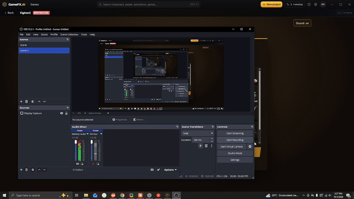Toggle Mic/Aux monitoring headphone icon
The width and height of the screenshot is (354, 199).
(x=98, y=164)
